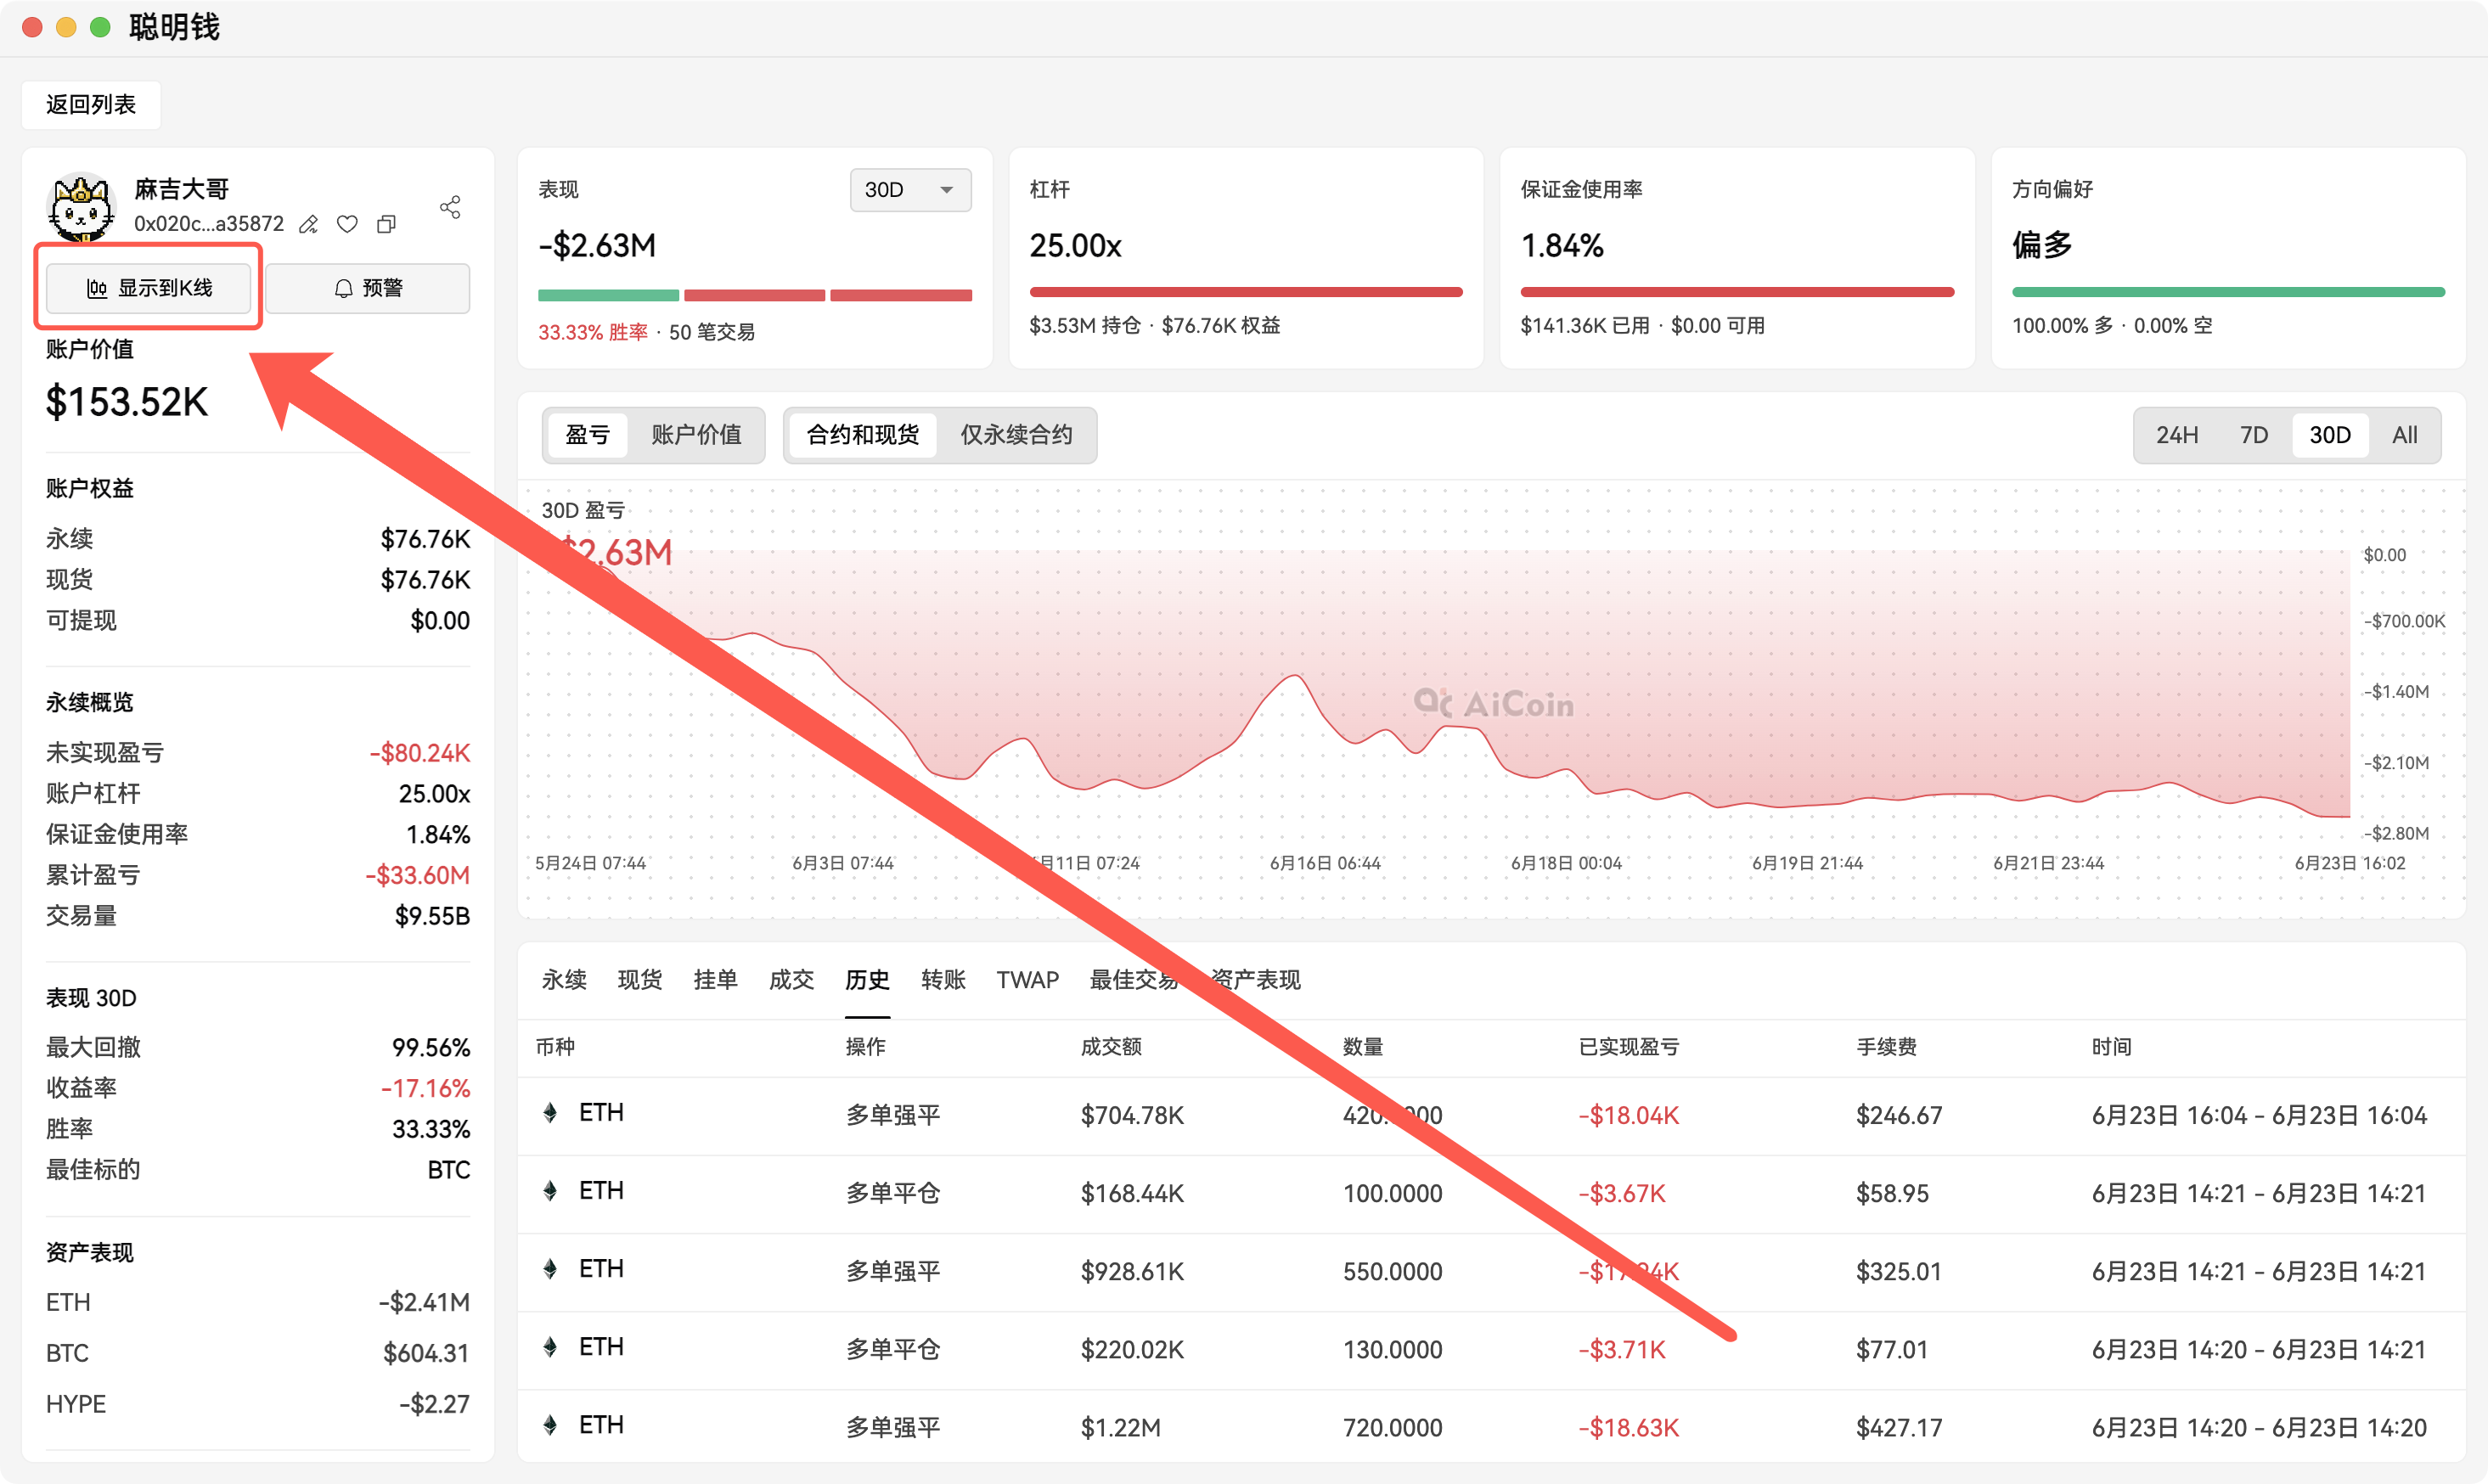Click the 显示到K线 button
The image size is (2488, 1484).
(x=149, y=288)
